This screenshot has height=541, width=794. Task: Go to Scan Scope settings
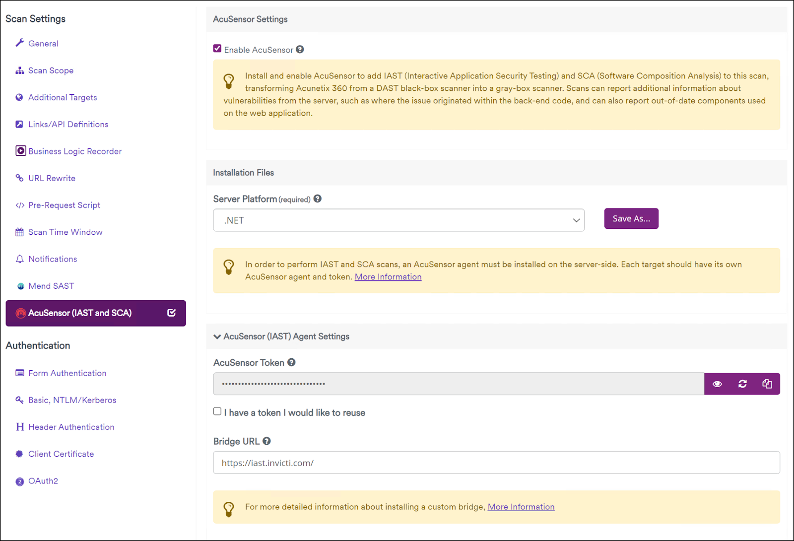coord(51,70)
